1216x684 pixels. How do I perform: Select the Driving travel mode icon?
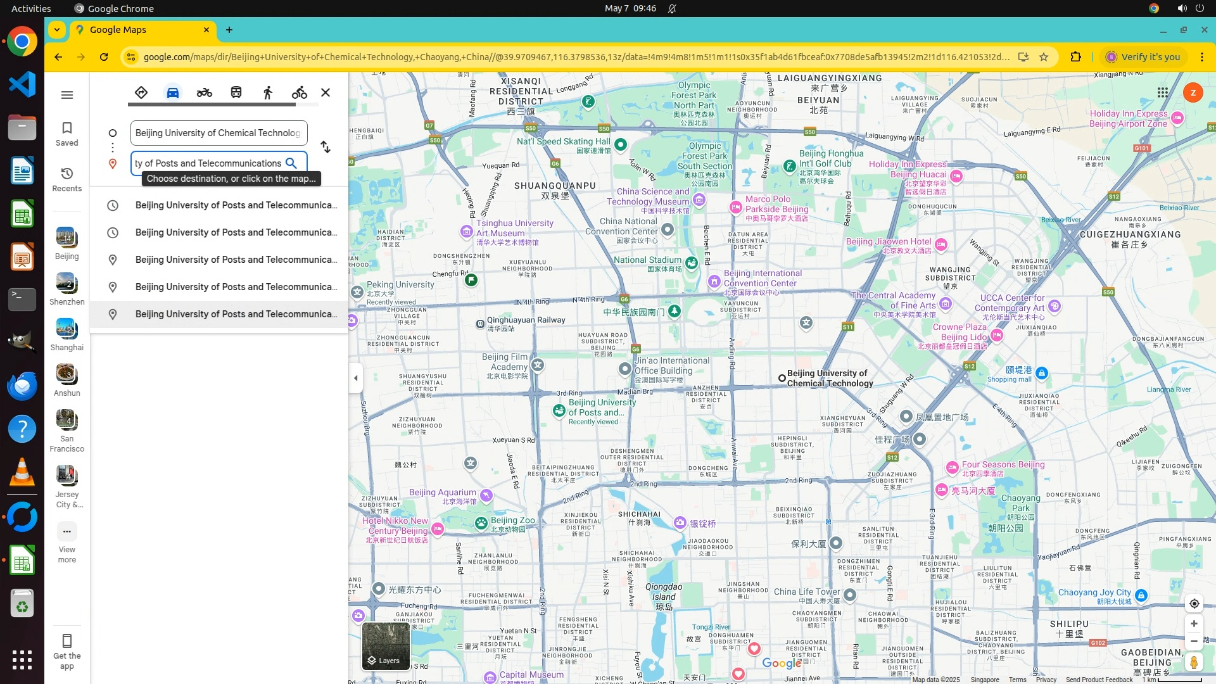[172, 92]
